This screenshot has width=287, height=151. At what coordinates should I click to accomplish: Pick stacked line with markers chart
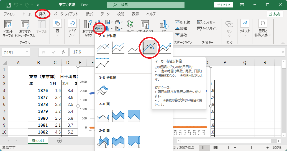(x=165, y=48)
